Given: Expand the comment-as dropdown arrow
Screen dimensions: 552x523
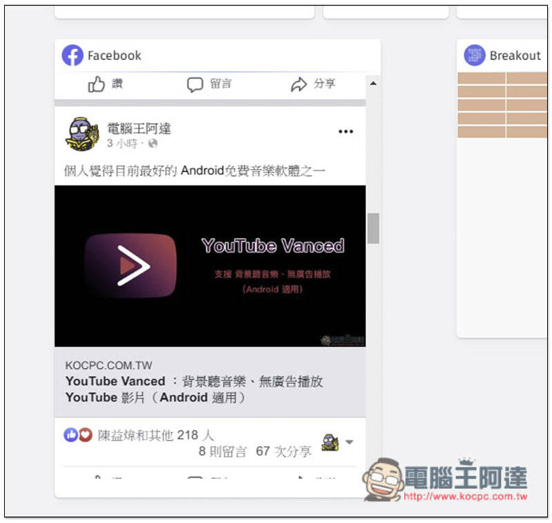Looking at the screenshot, I should click(x=349, y=442).
